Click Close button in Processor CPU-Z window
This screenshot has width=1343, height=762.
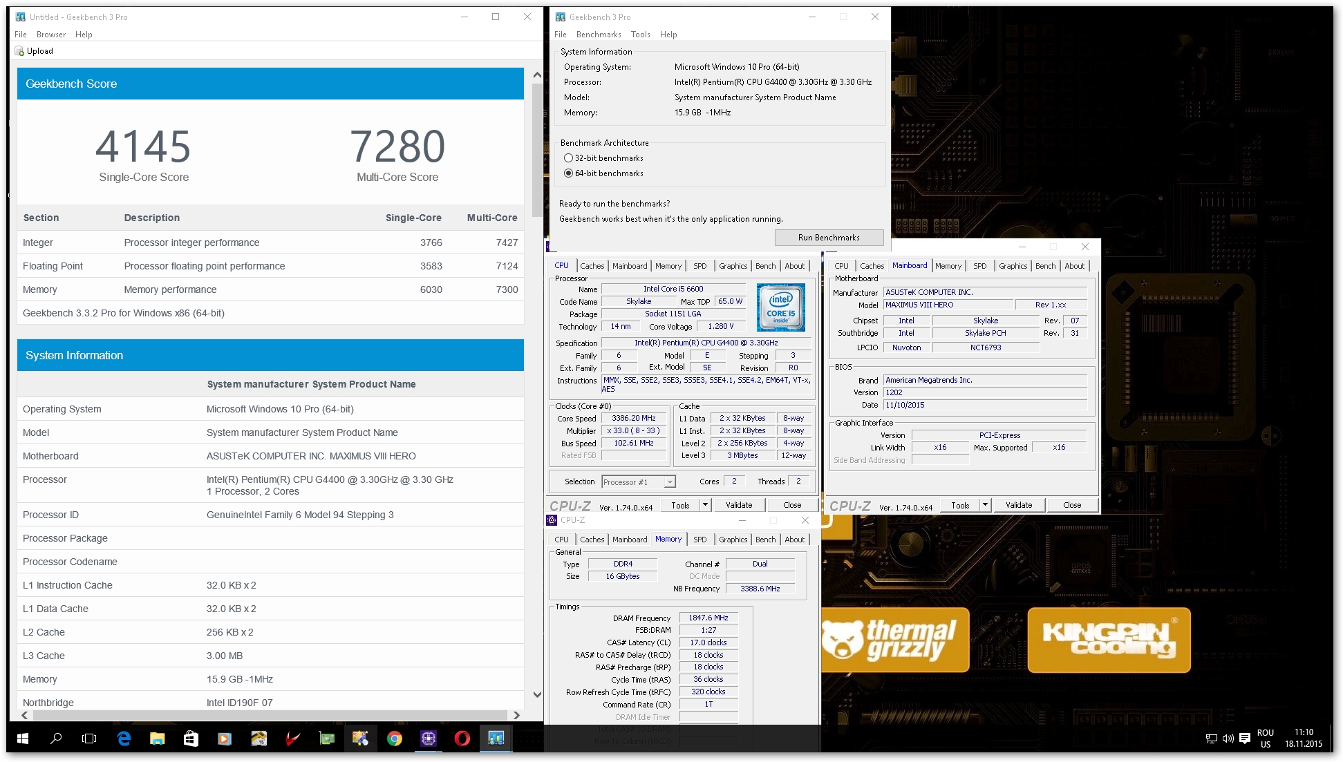click(x=792, y=505)
